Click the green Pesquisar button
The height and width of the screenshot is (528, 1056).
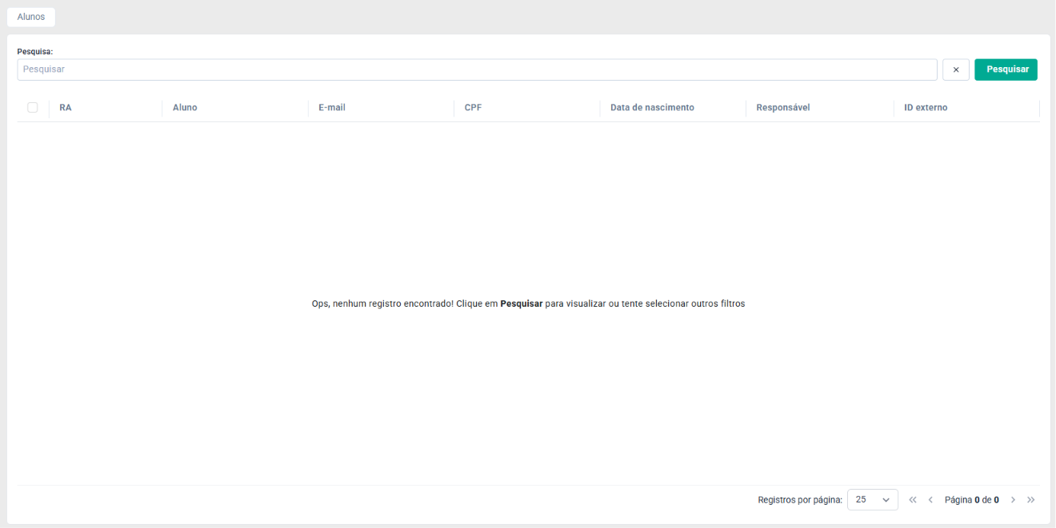coord(1007,69)
